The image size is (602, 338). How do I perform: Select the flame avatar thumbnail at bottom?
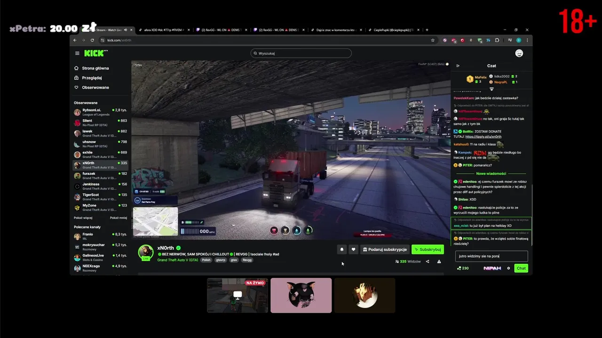[x=365, y=295]
